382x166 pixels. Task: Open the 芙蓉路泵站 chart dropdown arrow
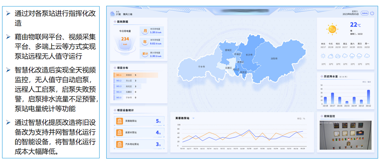(x=194, y=118)
